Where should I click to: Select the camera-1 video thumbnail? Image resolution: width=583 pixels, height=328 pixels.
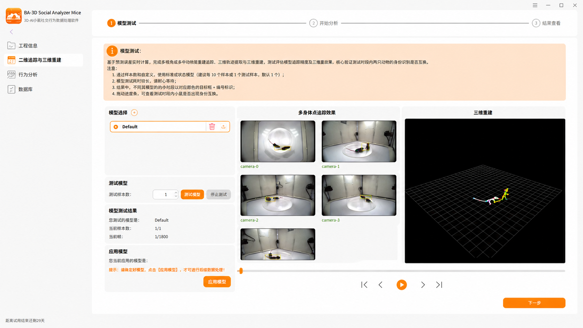(359, 141)
